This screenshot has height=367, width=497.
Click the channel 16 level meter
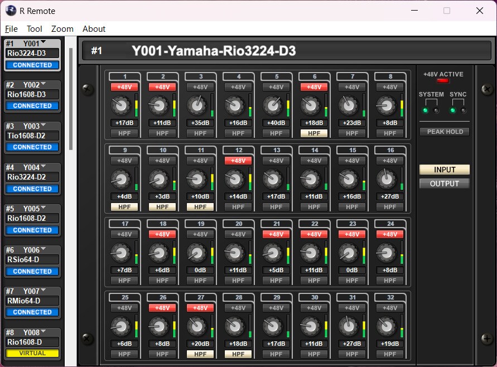click(403, 178)
